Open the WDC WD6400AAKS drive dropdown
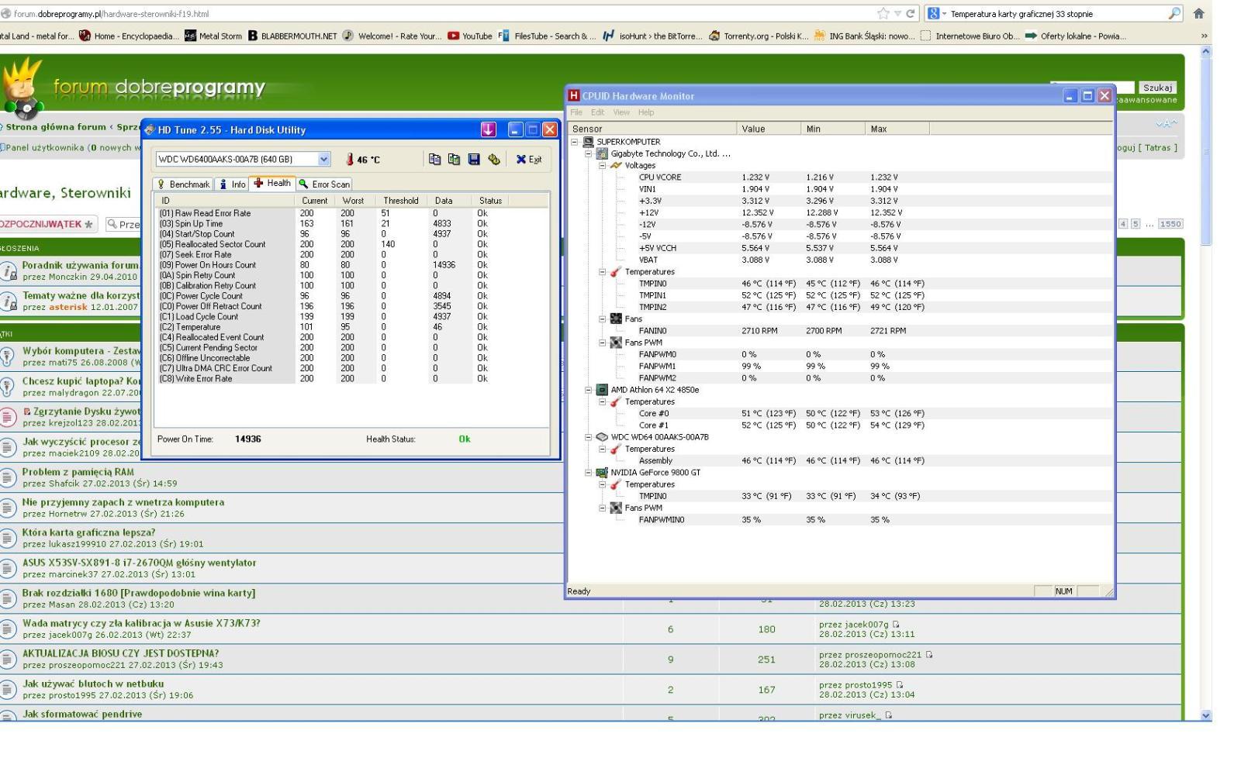This screenshot has height=775, width=1241. pos(324,159)
